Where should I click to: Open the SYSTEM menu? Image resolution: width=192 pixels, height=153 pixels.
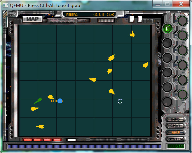[x=175, y=139]
